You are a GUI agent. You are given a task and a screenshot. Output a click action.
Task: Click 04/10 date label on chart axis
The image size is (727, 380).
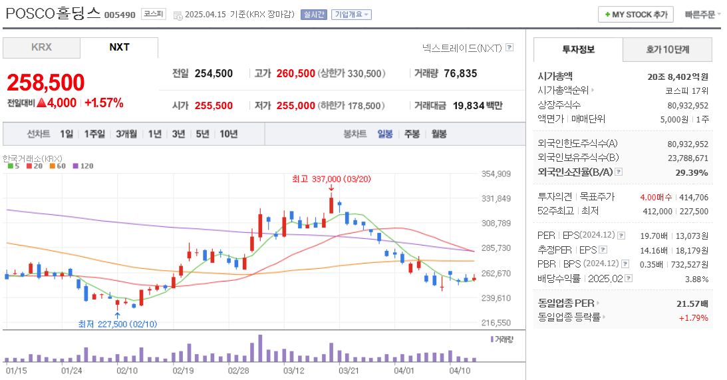460,371
